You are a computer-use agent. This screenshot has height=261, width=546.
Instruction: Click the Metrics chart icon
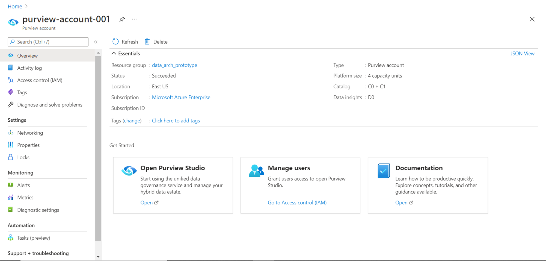coord(11,197)
